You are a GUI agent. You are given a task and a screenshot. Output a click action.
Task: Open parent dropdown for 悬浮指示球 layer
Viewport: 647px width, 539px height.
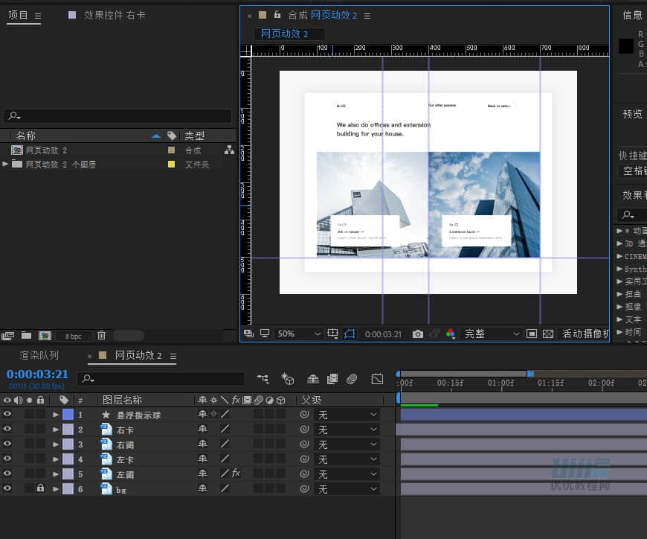347,415
